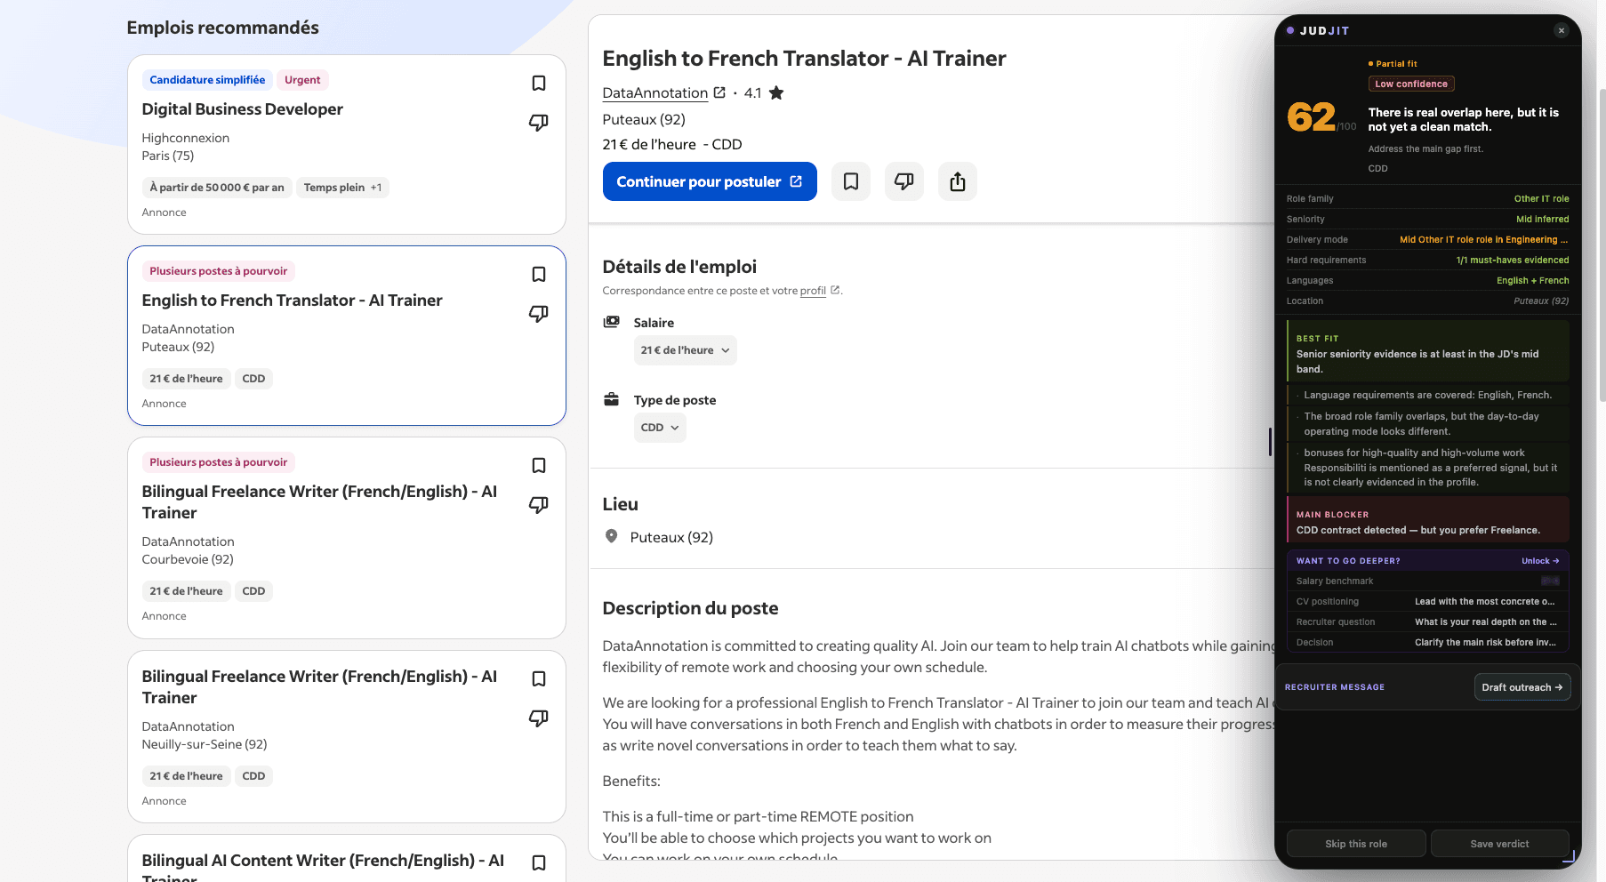The width and height of the screenshot is (1606, 882).
Task: Open the Digital Business Developer job title
Action: (243, 109)
